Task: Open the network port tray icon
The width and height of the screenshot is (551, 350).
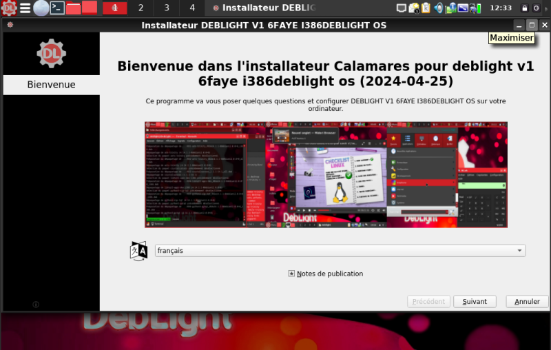Action: [x=401, y=8]
